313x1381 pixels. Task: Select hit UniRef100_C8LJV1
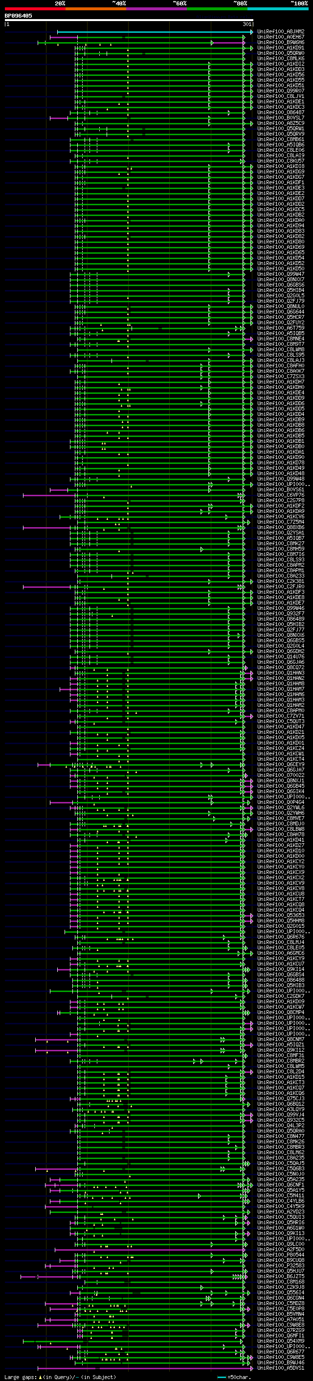281,96
